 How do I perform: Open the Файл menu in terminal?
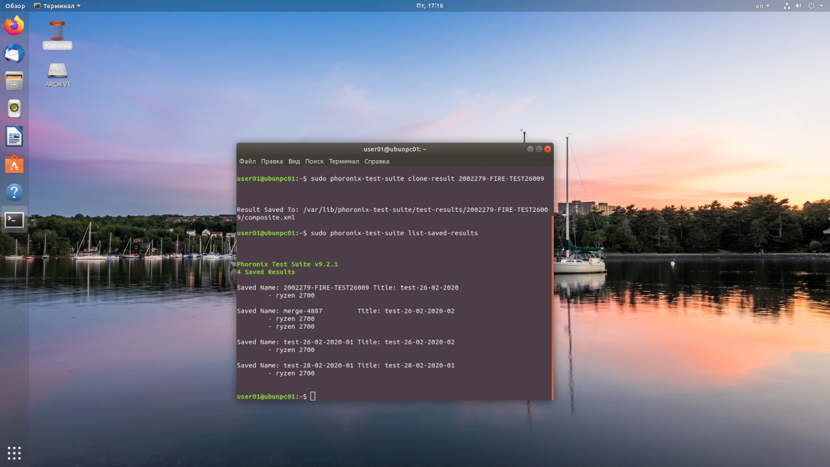pyautogui.click(x=247, y=161)
